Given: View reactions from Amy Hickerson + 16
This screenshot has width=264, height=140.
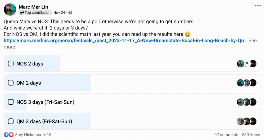Looking at the screenshot, I should click(33, 135).
